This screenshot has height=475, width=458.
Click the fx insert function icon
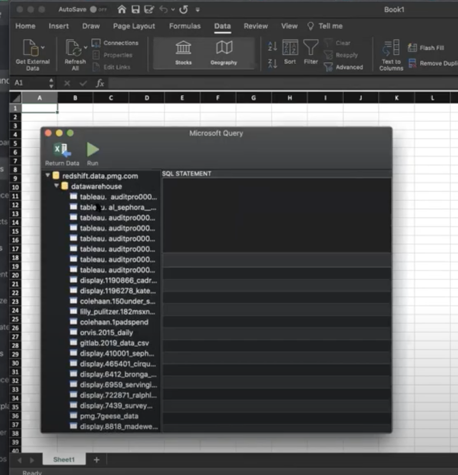coord(100,83)
